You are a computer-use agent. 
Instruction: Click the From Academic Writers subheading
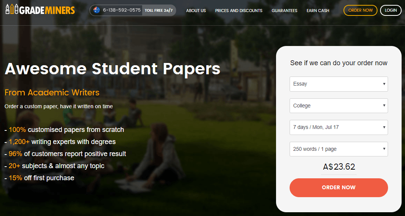[x=52, y=92]
